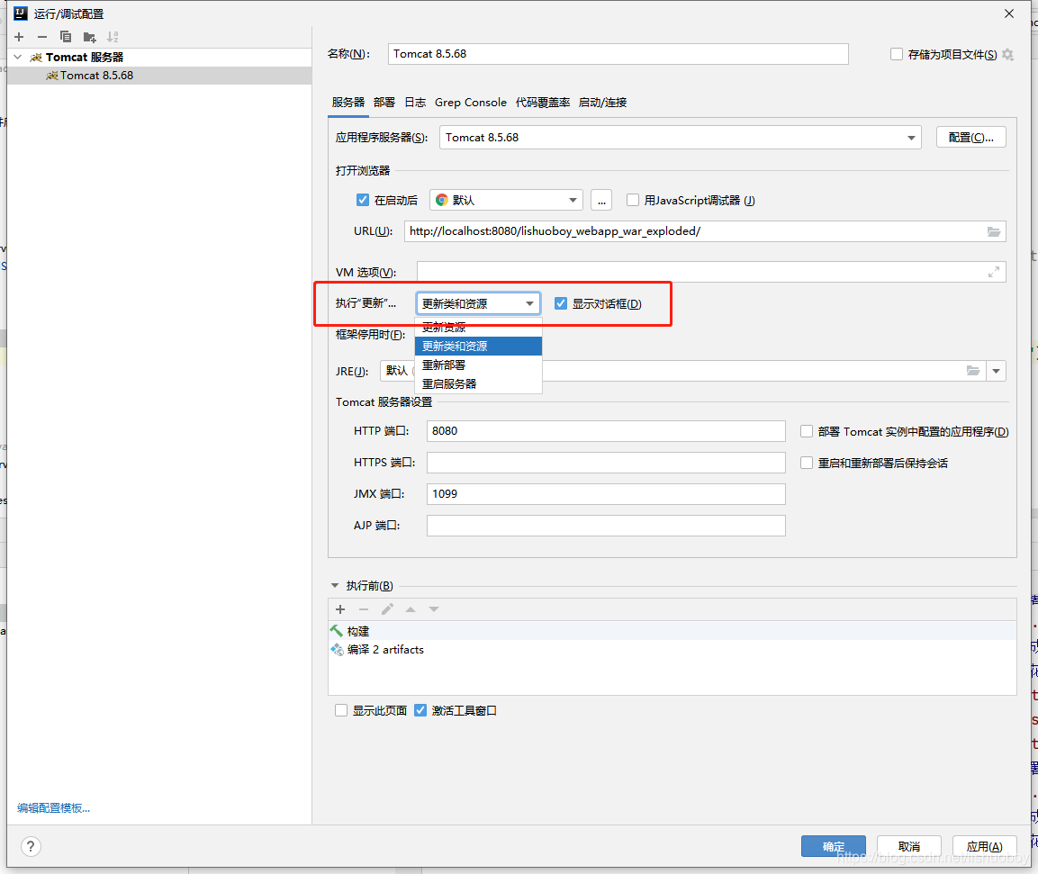Open the Edit configuration templates link

point(54,807)
